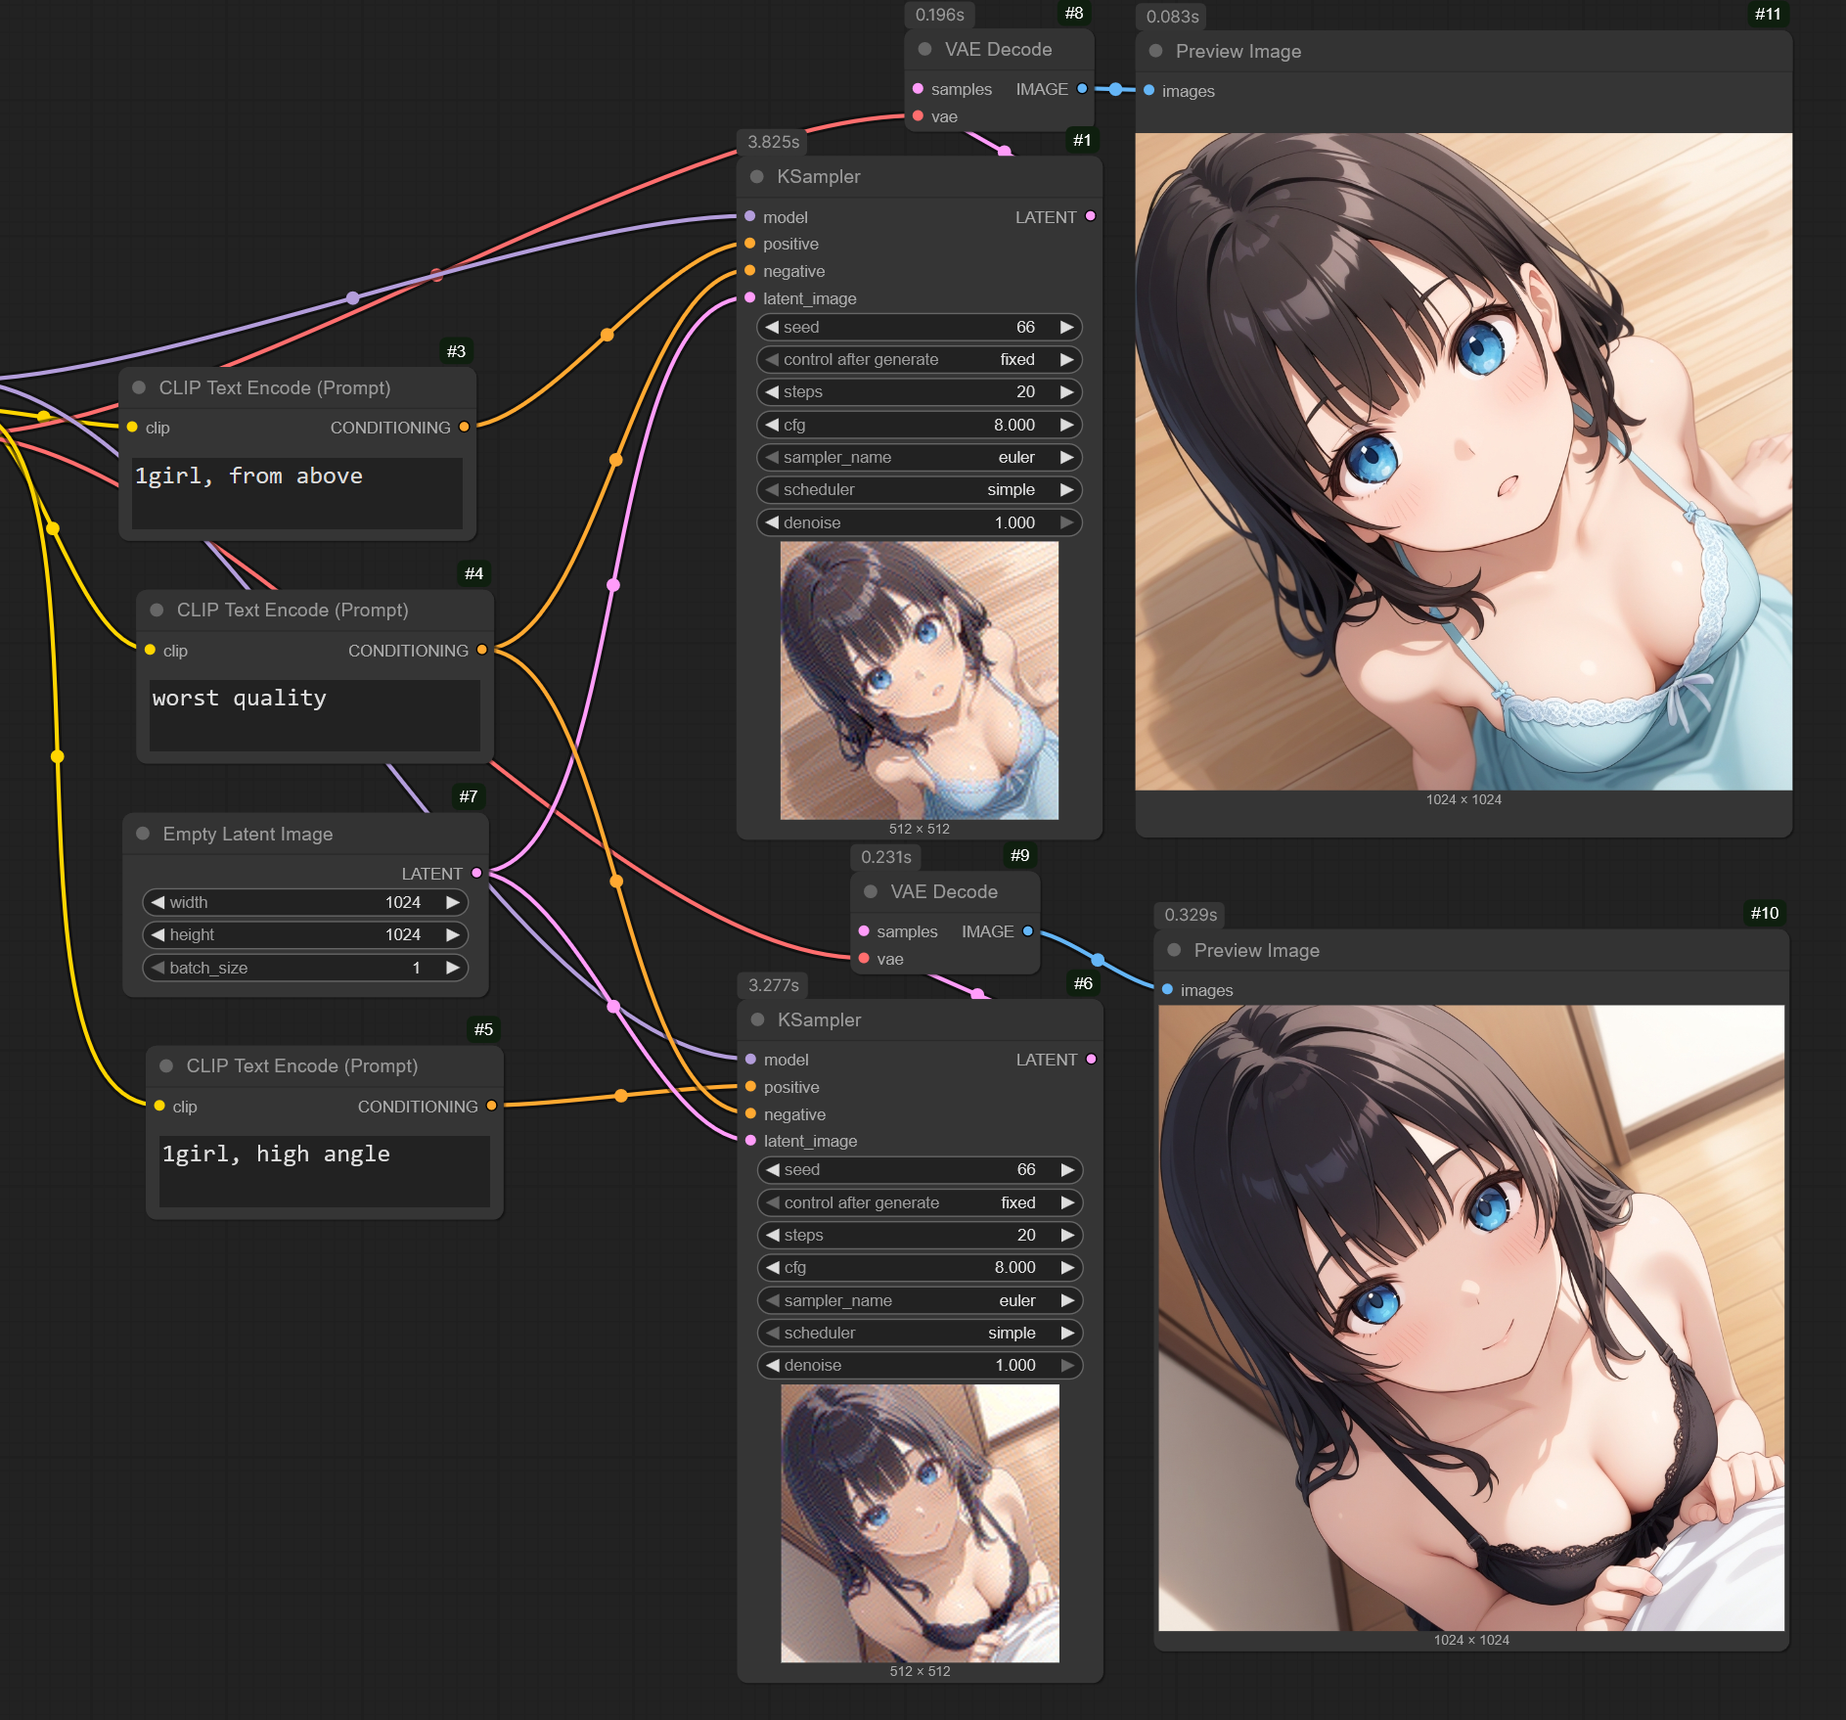Image resolution: width=1846 pixels, height=1720 pixels.
Task: Increase batch_size in Empty Latent Image
Action: click(452, 968)
